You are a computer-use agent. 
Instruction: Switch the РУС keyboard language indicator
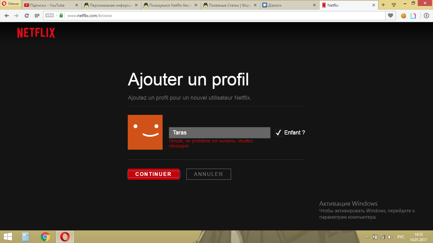(x=401, y=237)
